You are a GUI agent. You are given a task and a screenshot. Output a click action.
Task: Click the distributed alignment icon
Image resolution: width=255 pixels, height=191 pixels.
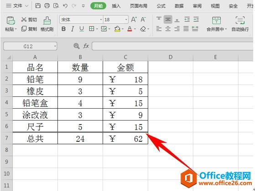(x=195, y=29)
